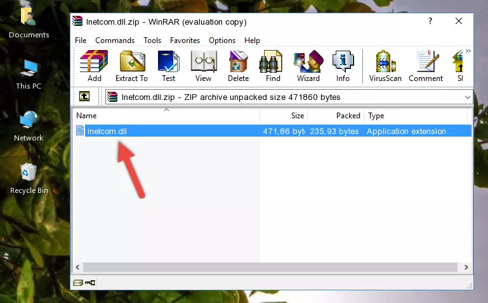Screen dimensions: 488x303
Task: Click the 471,86 size cell
Action: coord(284,131)
